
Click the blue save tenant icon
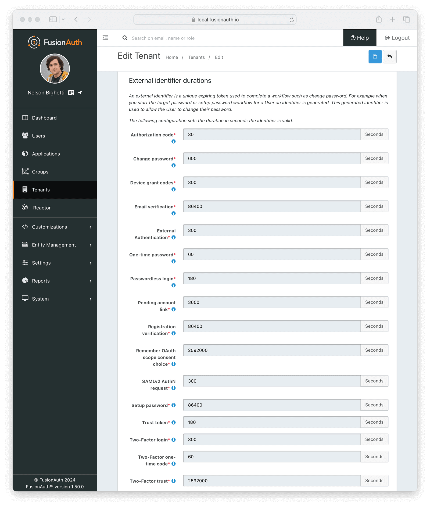click(x=375, y=57)
